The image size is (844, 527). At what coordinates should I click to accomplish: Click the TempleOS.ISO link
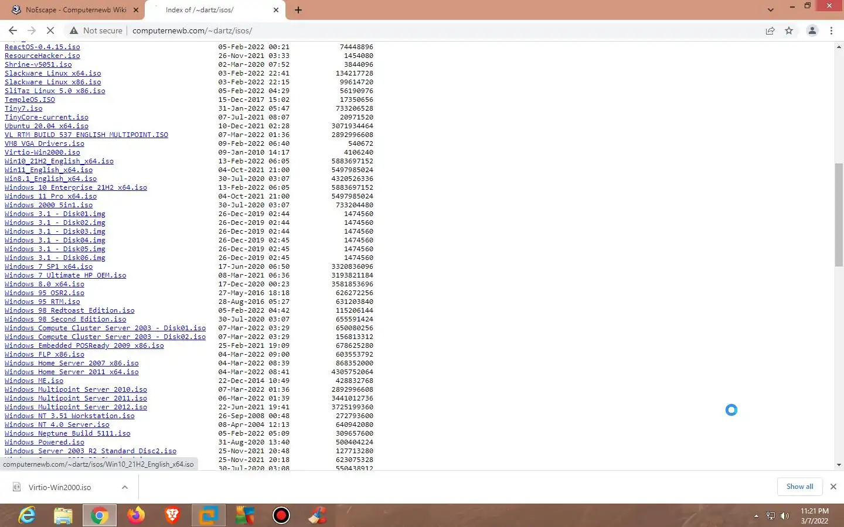click(x=30, y=100)
